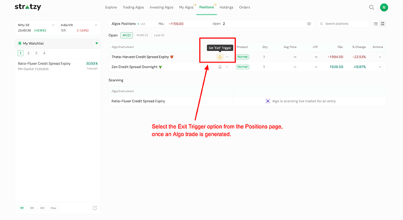Select watchlist page 4
Viewport: 403px width, 220px height.
coord(44,53)
